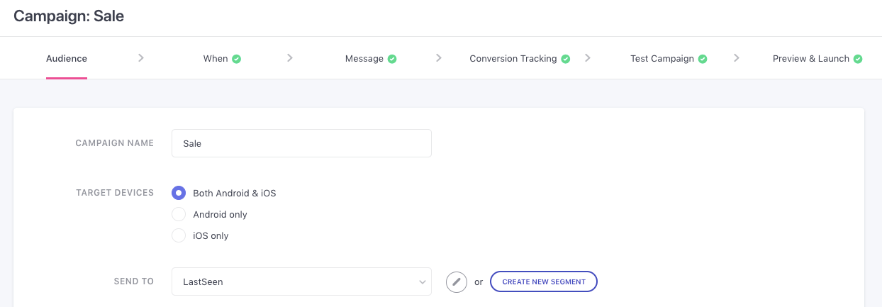Select Both Android & iOS radio option
The width and height of the screenshot is (882, 307).
click(x=179, y=193)
